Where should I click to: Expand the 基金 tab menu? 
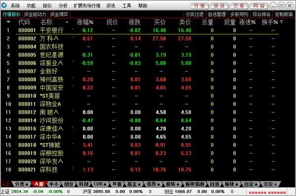[134, 184]
